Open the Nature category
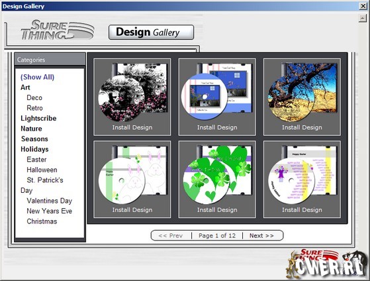370x281 pixels. click(31, 129)
